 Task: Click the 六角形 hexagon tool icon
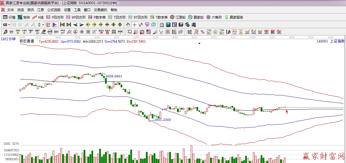pyautogui.click(x=214, y=17)
